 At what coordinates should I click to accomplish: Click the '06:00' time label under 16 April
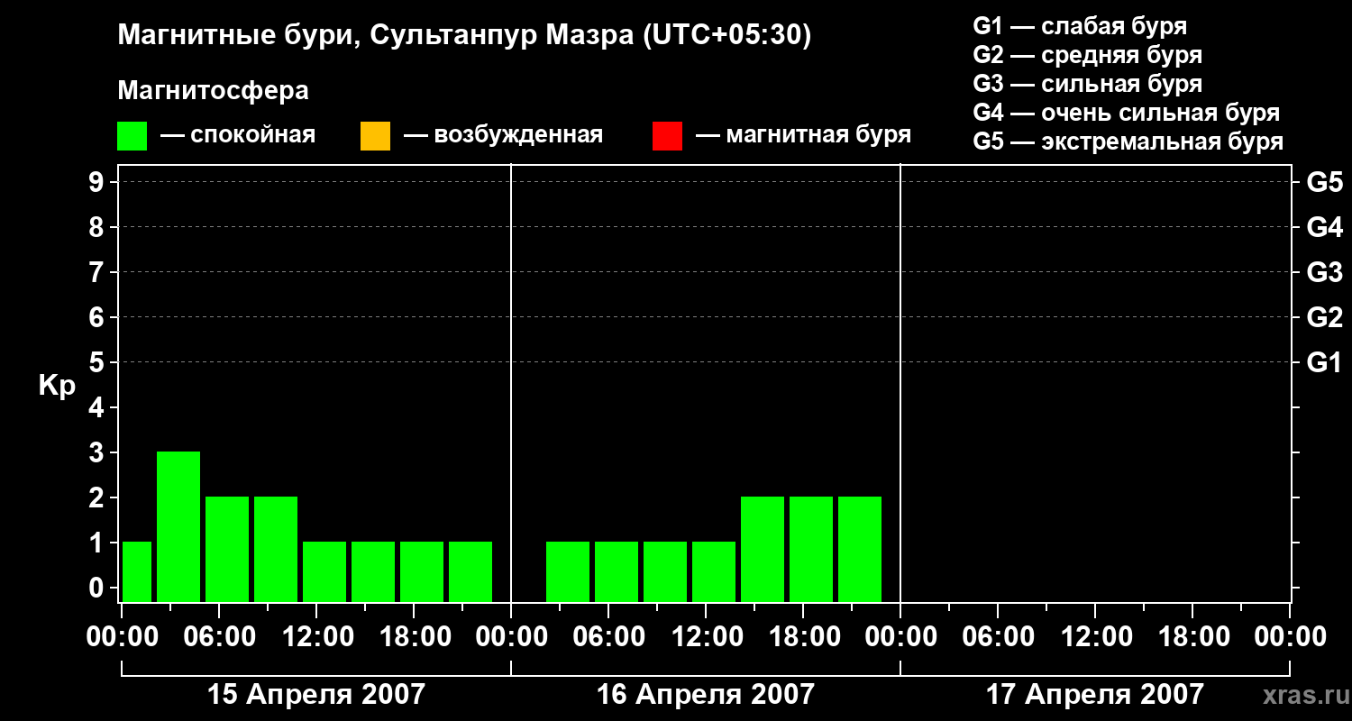tap(608, 637)
